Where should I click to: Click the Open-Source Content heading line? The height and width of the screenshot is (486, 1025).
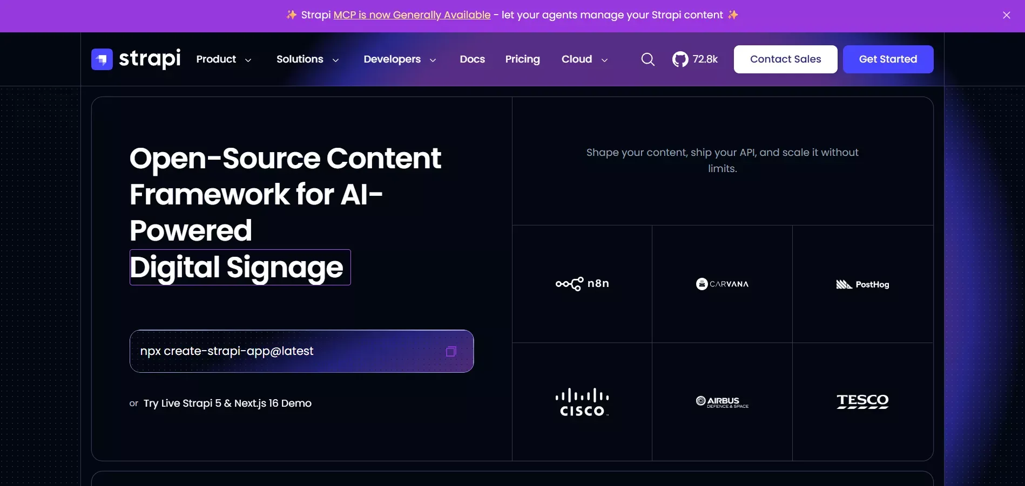tap(285, 159)
